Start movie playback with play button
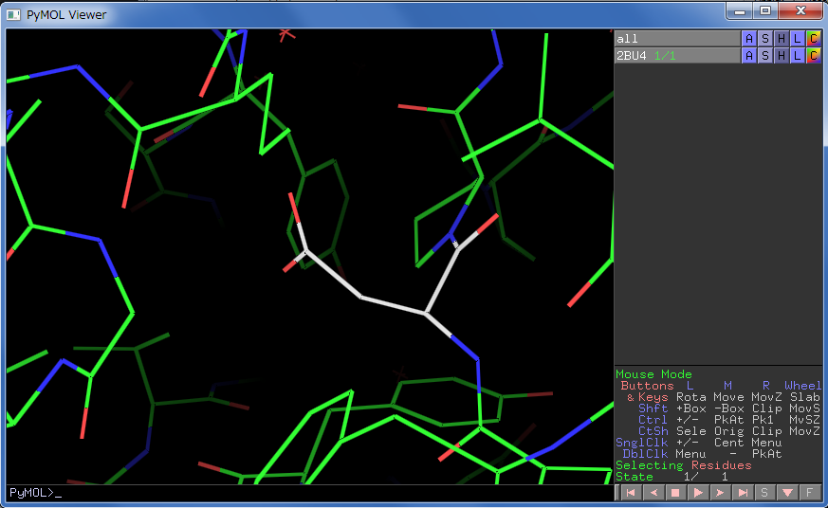The image size is (828, 508). (697, 492)
